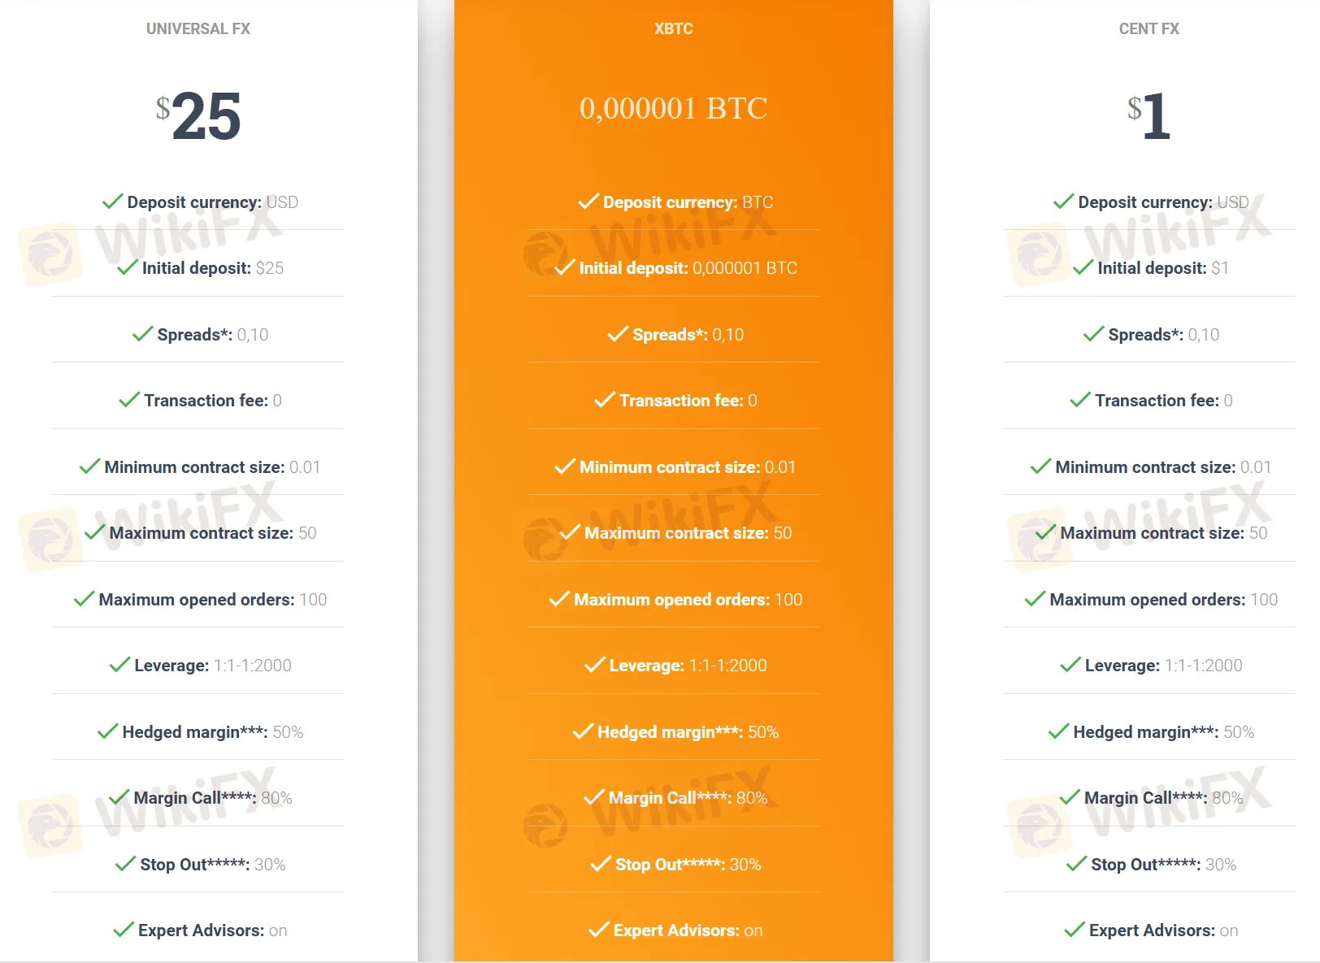Select 'Leverage: 1:1-1:2000' text in Cent FX
1320x963 pixels.
(x=1164, y=666)
